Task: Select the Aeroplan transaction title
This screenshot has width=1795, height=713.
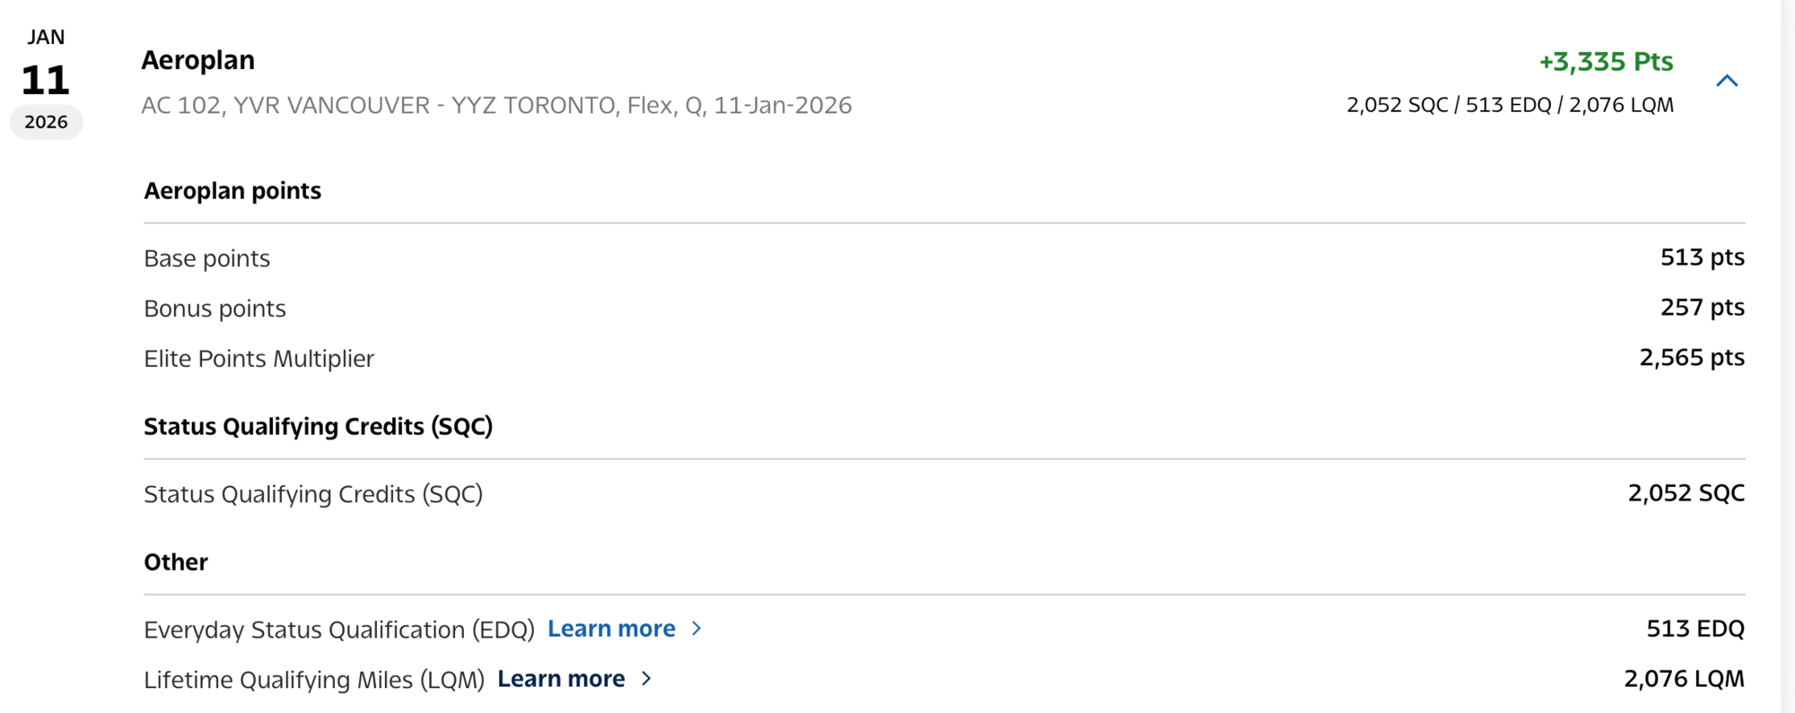Action: pyautogui.click(x=198, y=60)
